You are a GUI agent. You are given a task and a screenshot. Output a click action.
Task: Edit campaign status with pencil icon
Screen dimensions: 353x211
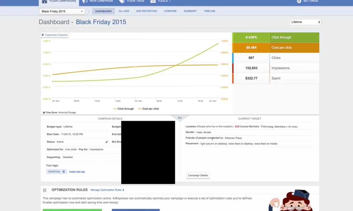click(x=107, y=142)
